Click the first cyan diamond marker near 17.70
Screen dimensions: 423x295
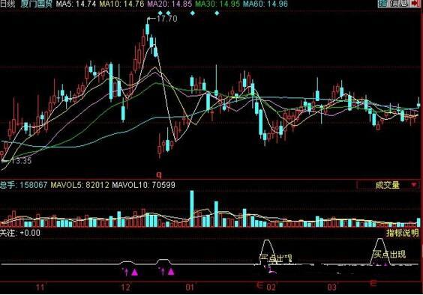point(160,13)
